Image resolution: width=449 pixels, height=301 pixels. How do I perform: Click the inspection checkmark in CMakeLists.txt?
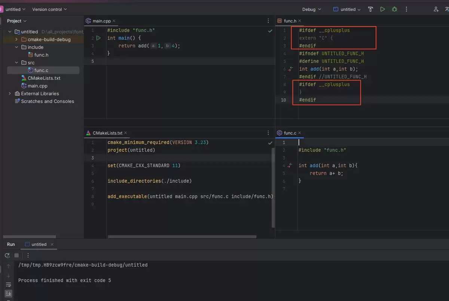(270, 142)
